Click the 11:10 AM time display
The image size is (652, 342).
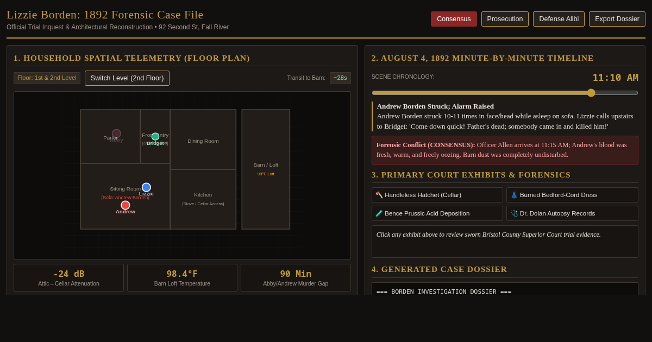pyautogui.click(x=615, y=78)
